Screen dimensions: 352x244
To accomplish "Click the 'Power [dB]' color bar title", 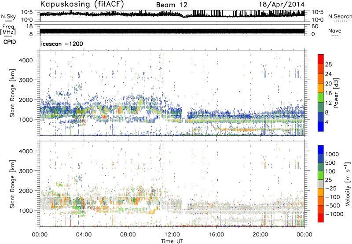I will [x=336, y=93].
